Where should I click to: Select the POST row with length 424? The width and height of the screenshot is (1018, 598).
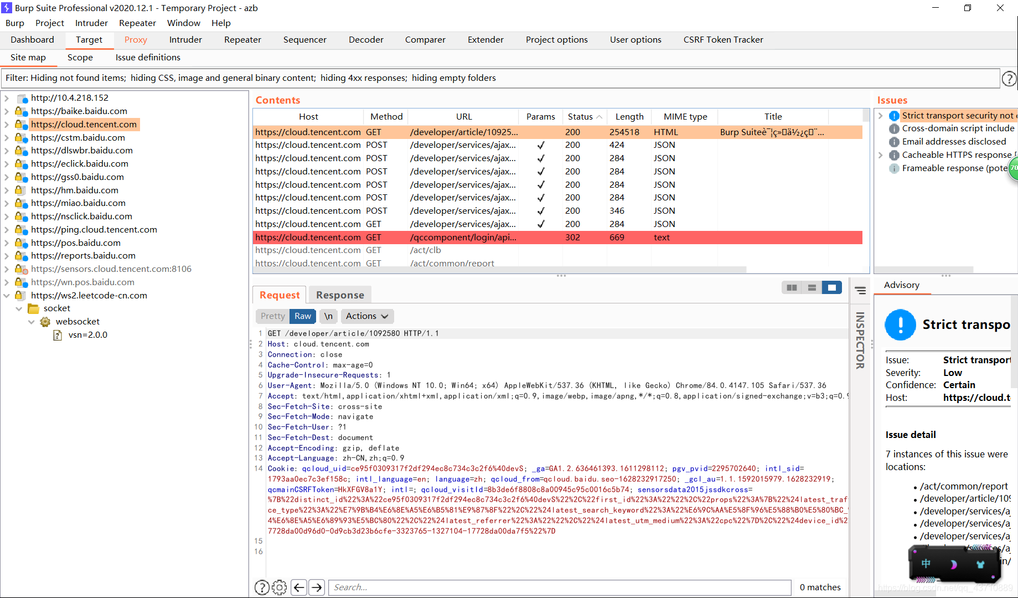click(x=558, y=145)
